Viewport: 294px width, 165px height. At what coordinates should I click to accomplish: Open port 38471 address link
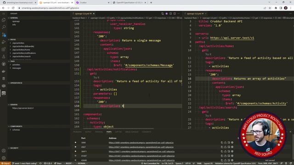click(x=141, y=152)
